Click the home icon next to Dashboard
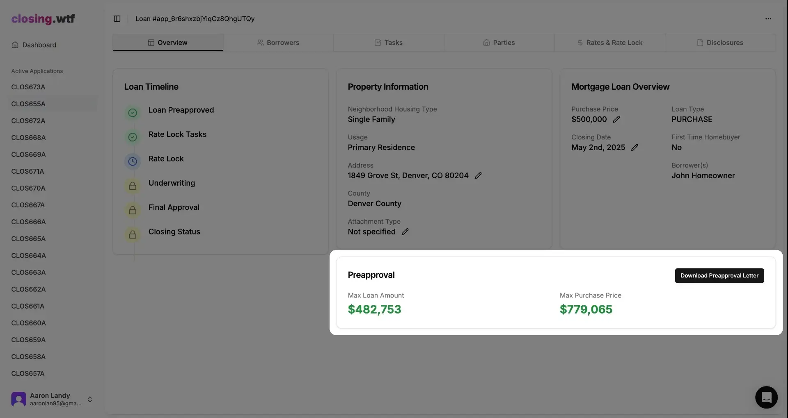The image size is (788, 418). point(15,45)
